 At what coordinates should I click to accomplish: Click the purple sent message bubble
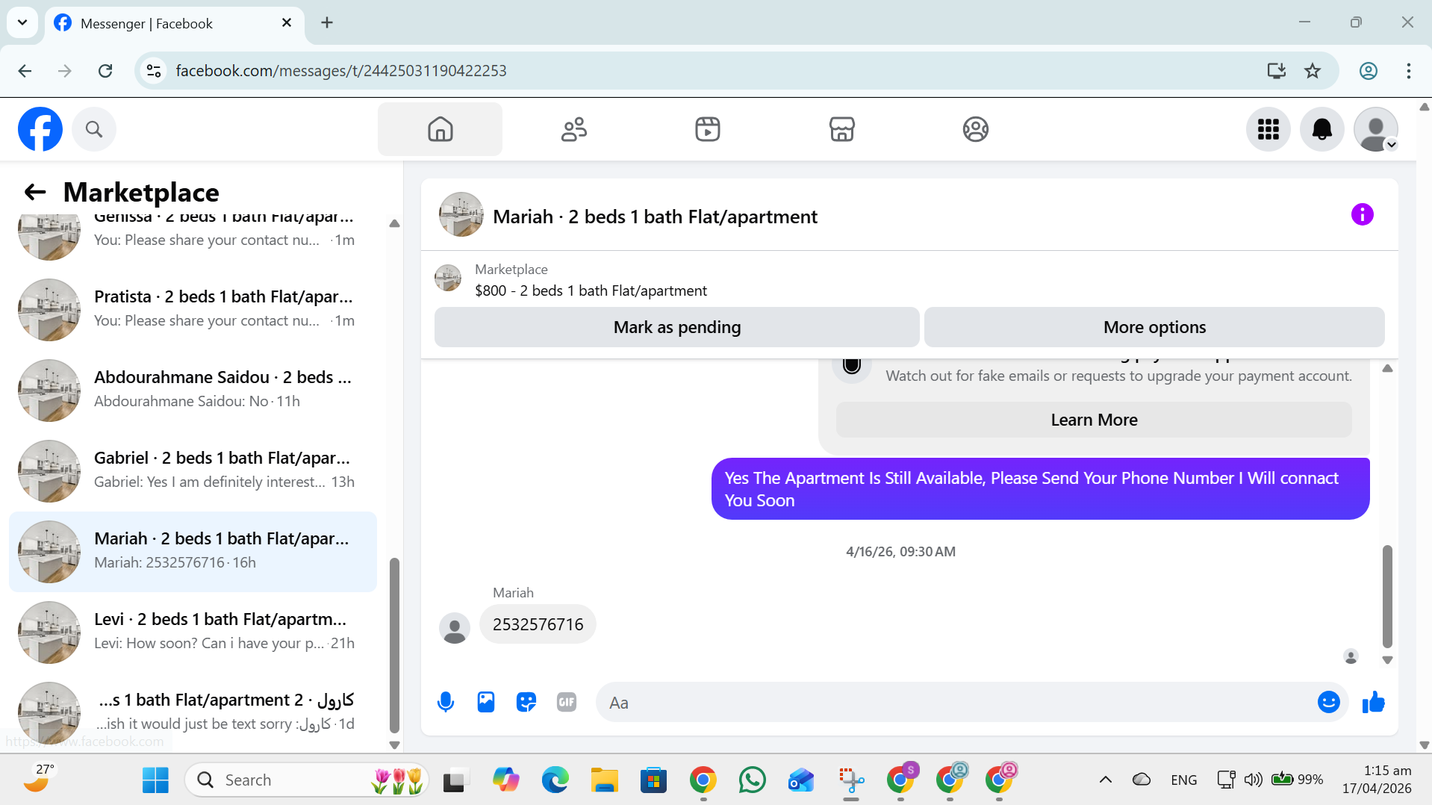pos(1040,489)
